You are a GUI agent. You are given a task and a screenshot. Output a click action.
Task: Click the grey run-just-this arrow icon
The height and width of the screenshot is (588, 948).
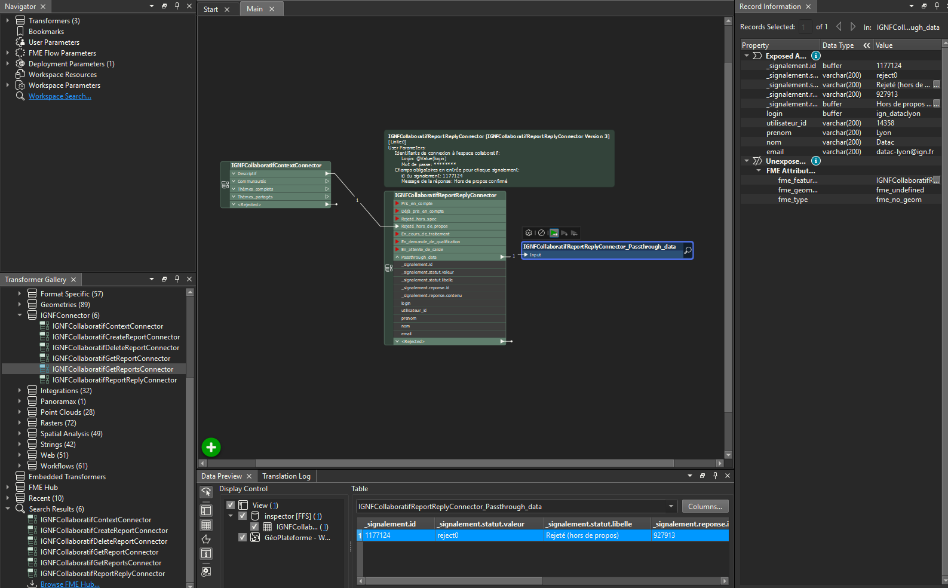click(574, 233)
